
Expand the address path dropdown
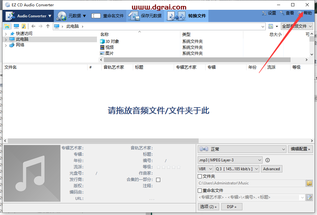click(x=263, y=26)
